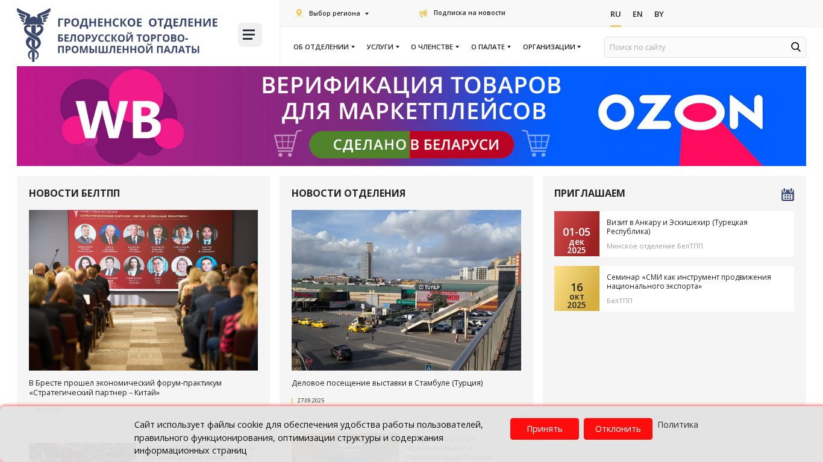Open Визит в Анкару и Эскишехир event

tap(677, 227)
